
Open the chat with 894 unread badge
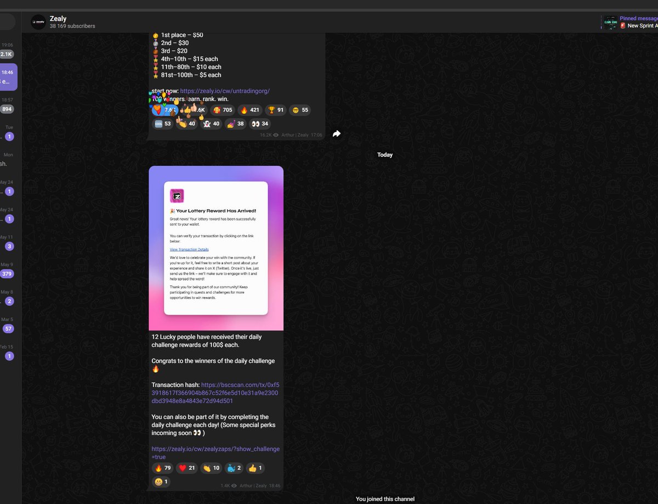click(x=8, y=105)
